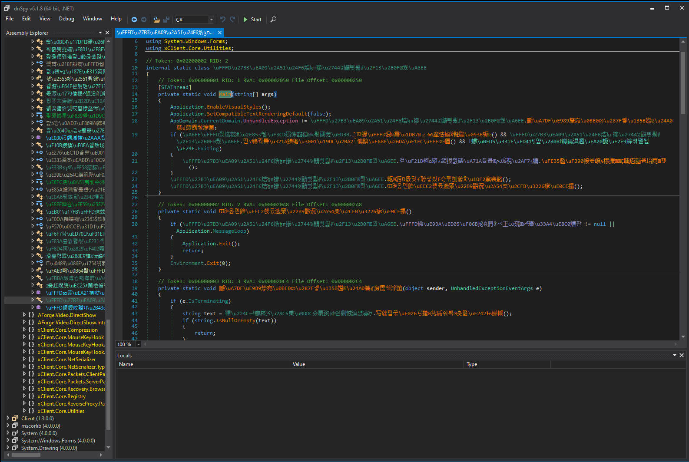This screenshot has width=689, height=462.
Task: Select xClient.Core.NetSerializer namespace node
Action: pos(66,360)
